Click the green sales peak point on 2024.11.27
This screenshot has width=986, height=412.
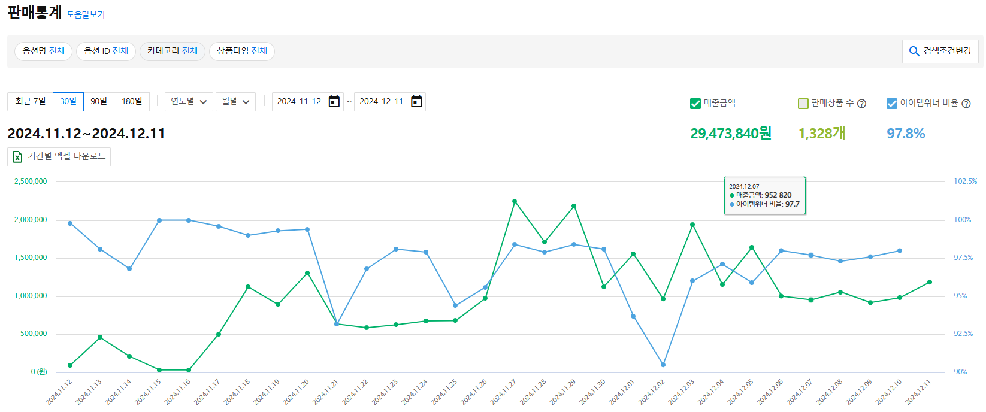pos(515,201)
